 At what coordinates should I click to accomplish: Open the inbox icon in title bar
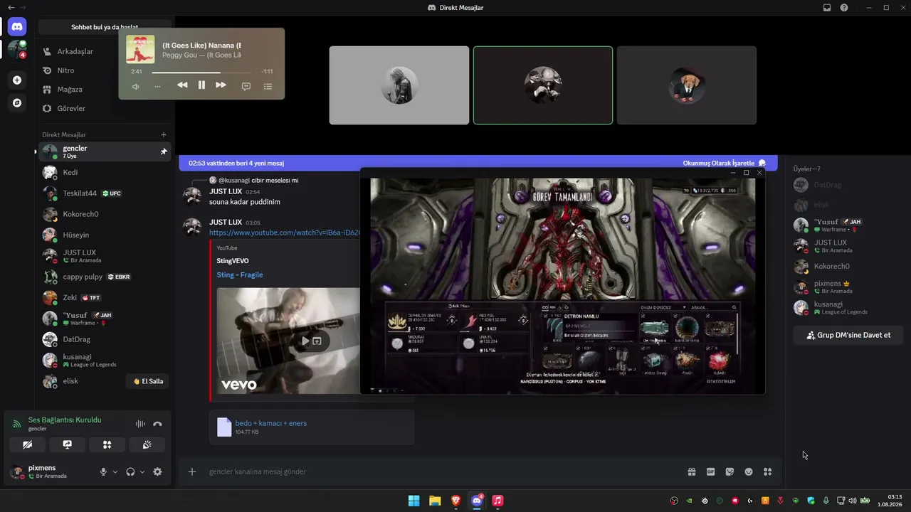[x=827, y=8]
